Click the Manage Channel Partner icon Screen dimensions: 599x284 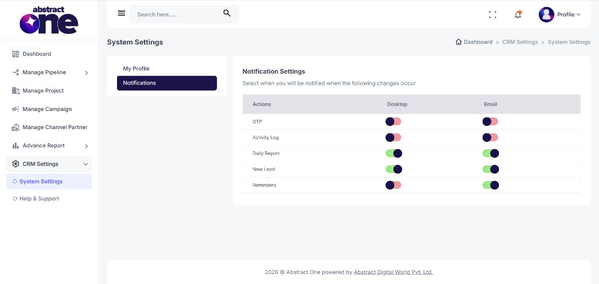[16, 127]
